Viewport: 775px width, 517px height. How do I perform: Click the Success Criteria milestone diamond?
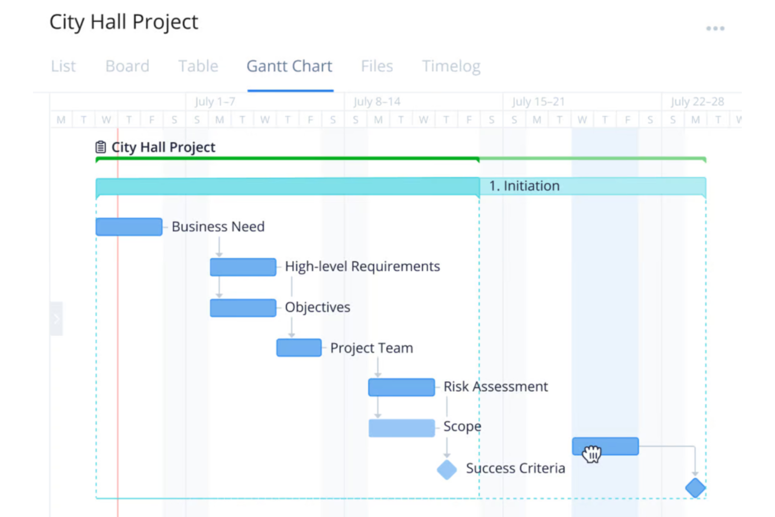coord(447,469)
